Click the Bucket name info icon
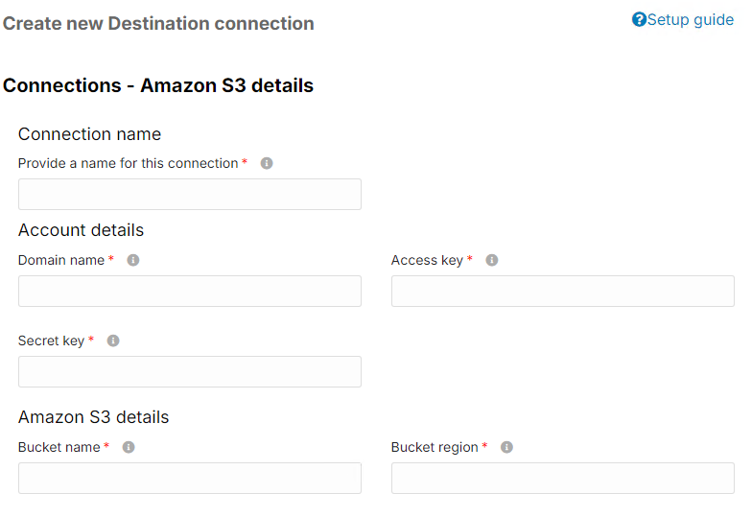Screen dimensions: 752x517 129,447
